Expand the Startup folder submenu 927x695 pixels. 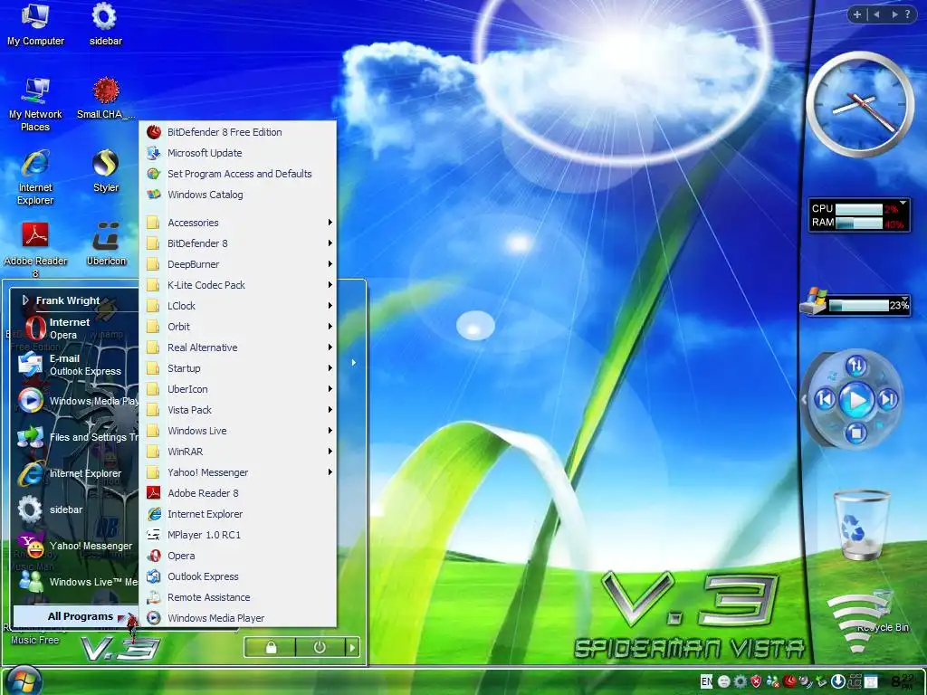(240, 368)
